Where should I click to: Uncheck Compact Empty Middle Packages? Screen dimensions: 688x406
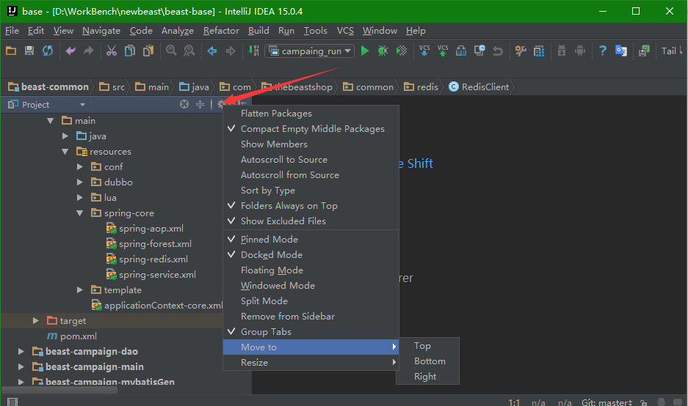[x=311, y=129]
